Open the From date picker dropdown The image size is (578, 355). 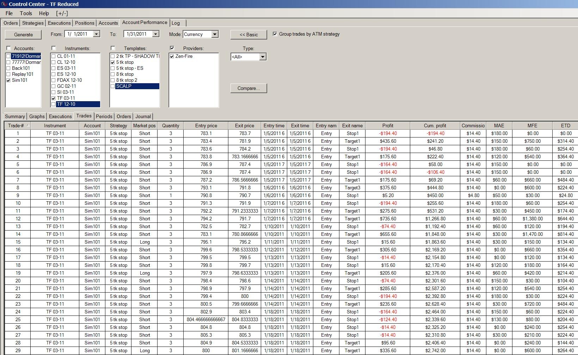point(96,34)
